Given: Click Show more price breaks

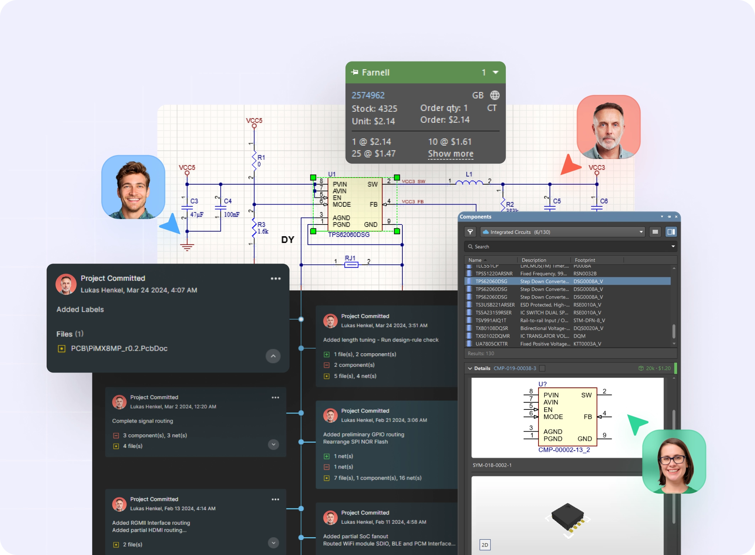Looking at the screenshot, I should tap(450, 154).
